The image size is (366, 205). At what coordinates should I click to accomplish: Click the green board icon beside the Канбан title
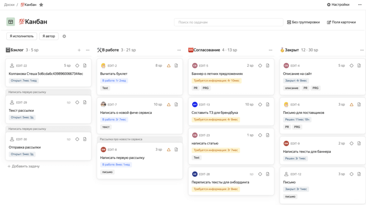tap(11, 22)
